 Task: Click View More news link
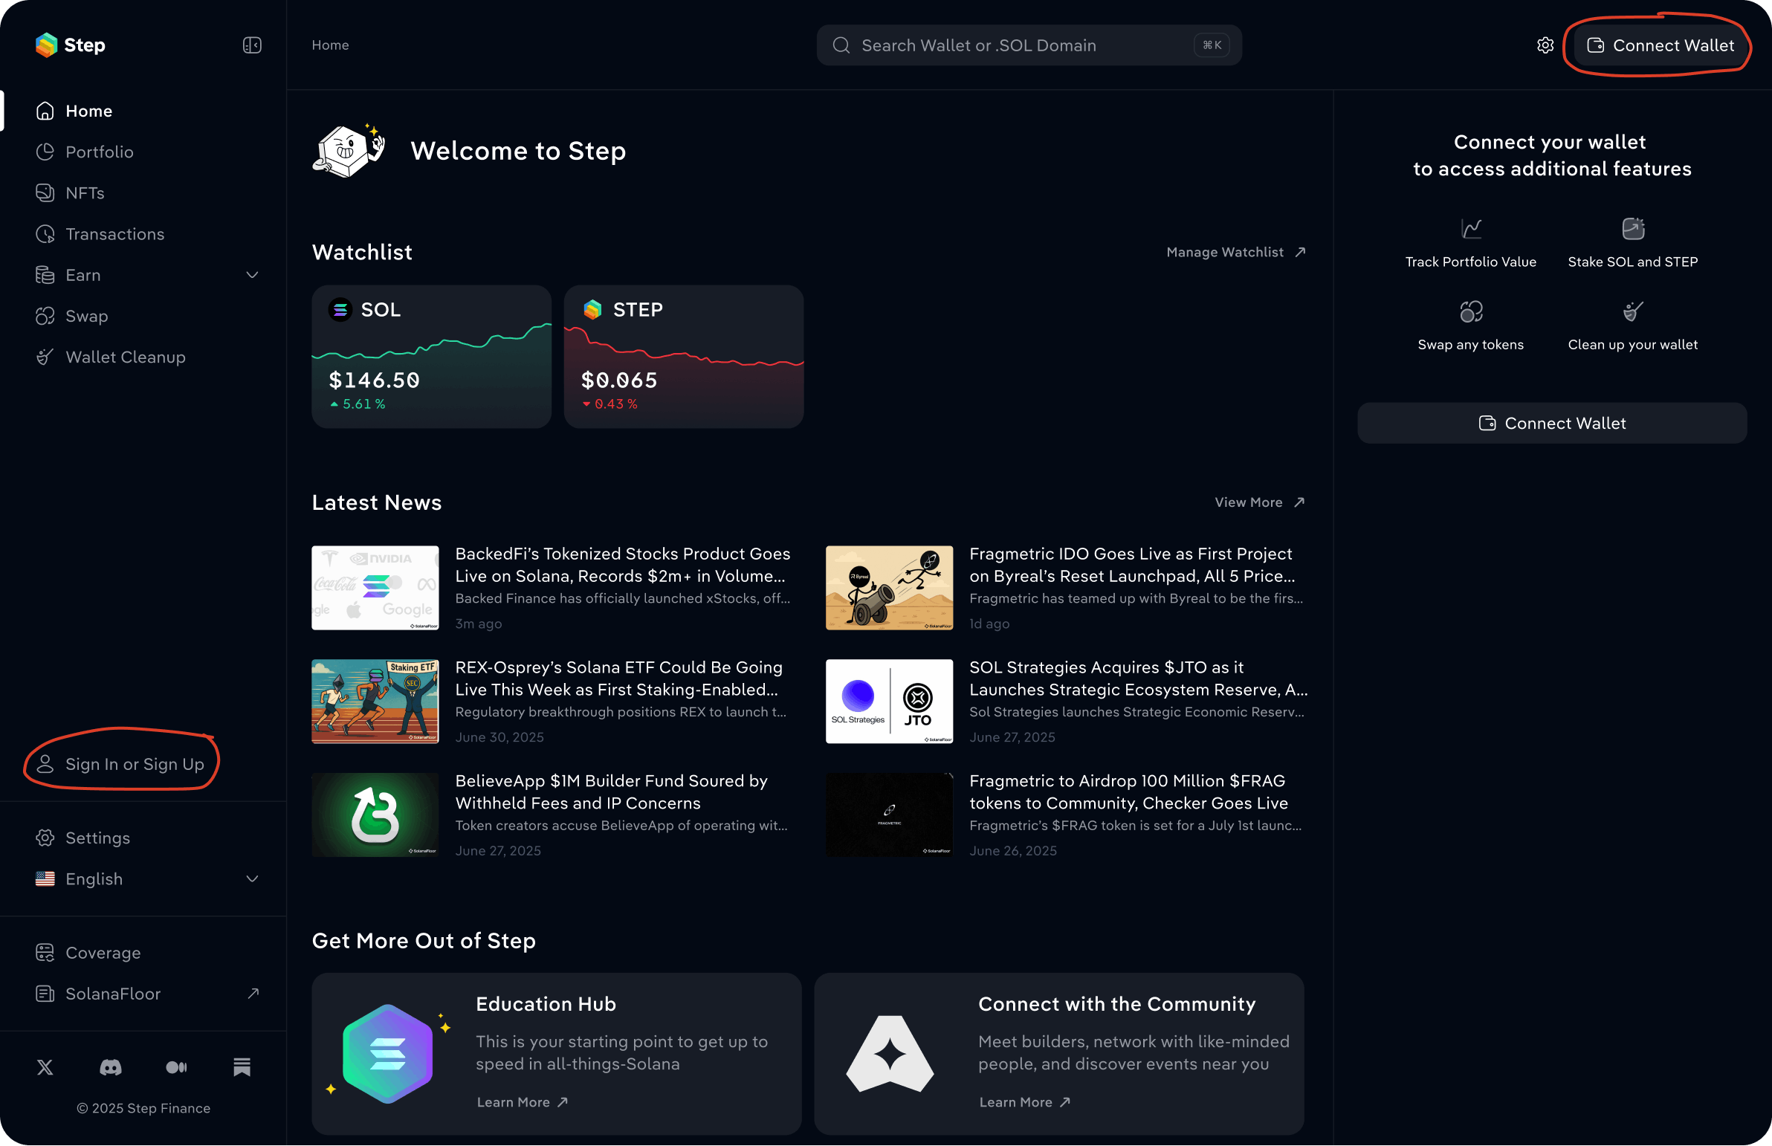[x=1259, y=502]
